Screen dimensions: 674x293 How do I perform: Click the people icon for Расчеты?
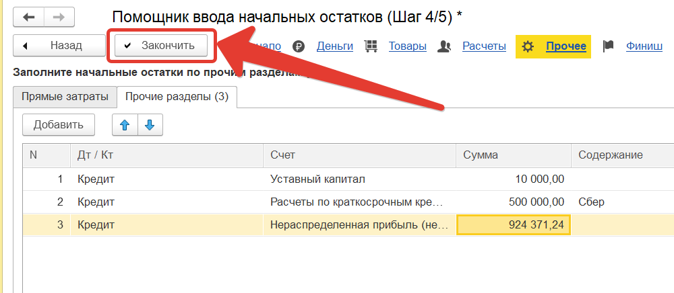coord(443,46)
